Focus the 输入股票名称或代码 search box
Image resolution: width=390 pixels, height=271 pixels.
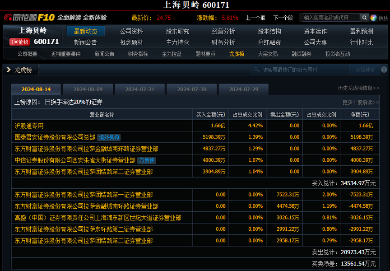331,18
